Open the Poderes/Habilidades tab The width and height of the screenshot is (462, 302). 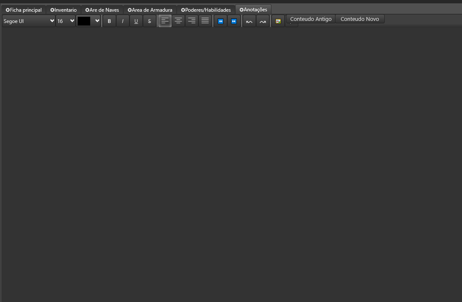[206, 10]
